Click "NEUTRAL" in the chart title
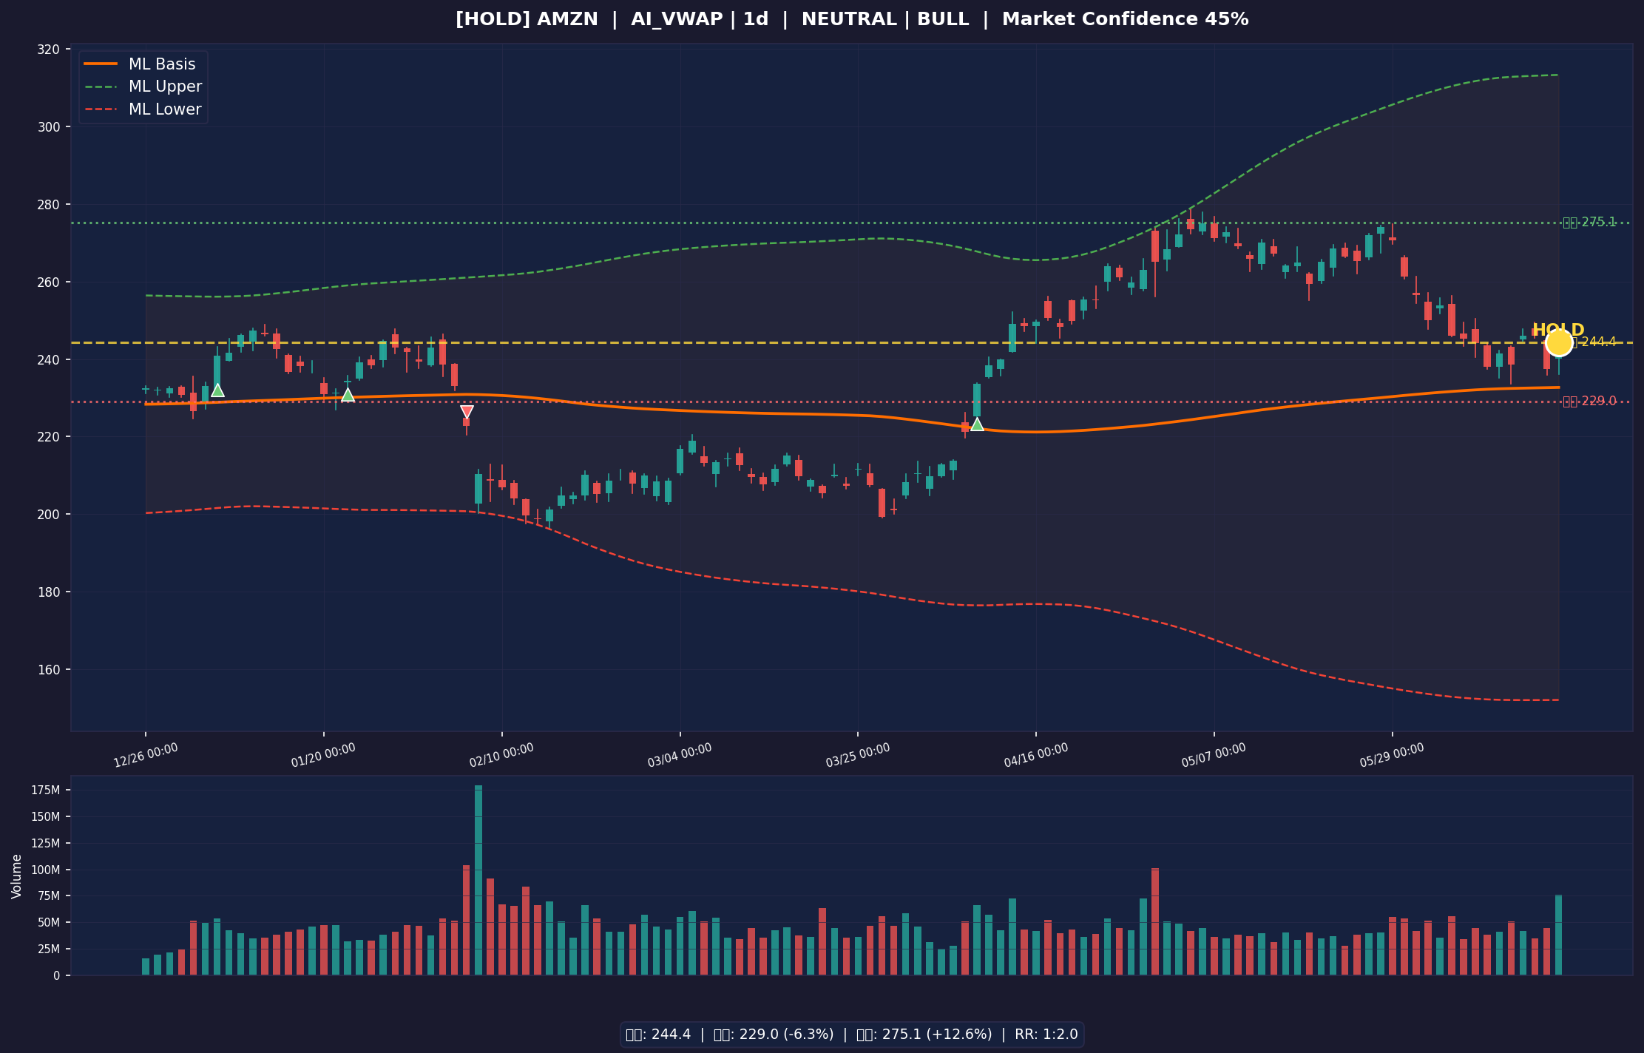 click(x=849, y=19)
